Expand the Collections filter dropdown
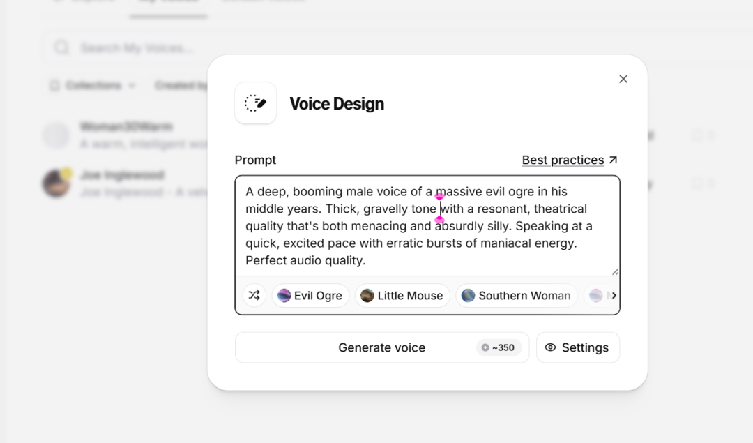The image size is (753, 443). click(93, 86)
